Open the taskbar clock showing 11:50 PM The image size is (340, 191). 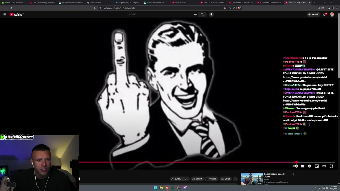coord(334,188)
